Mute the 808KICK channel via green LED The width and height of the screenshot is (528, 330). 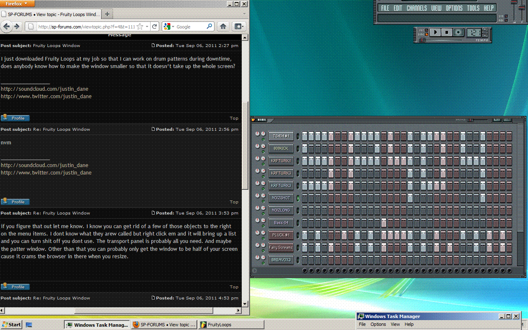(263, 151)
